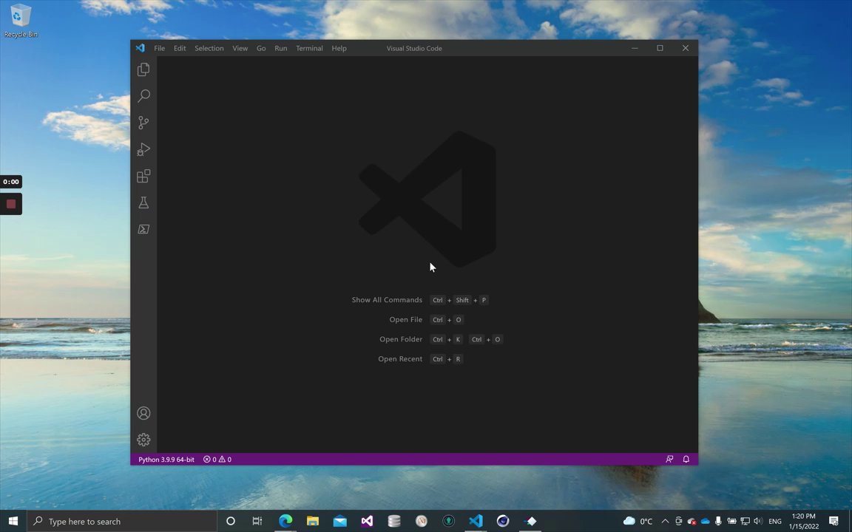This screenshot has width=852, height=532.
Task: Open the Help menu
Action: 339,48
